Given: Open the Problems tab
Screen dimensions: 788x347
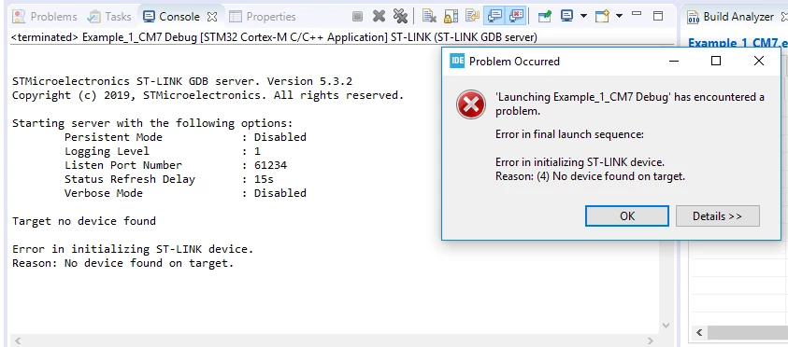Looking at the screenshot, I should [x=45, y=17].
